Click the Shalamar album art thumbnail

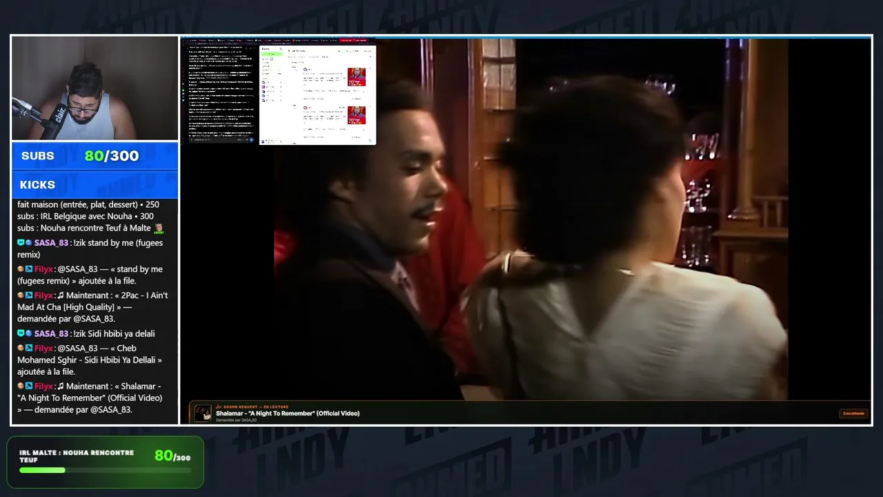pyautogui.click(x=203, y=413)
